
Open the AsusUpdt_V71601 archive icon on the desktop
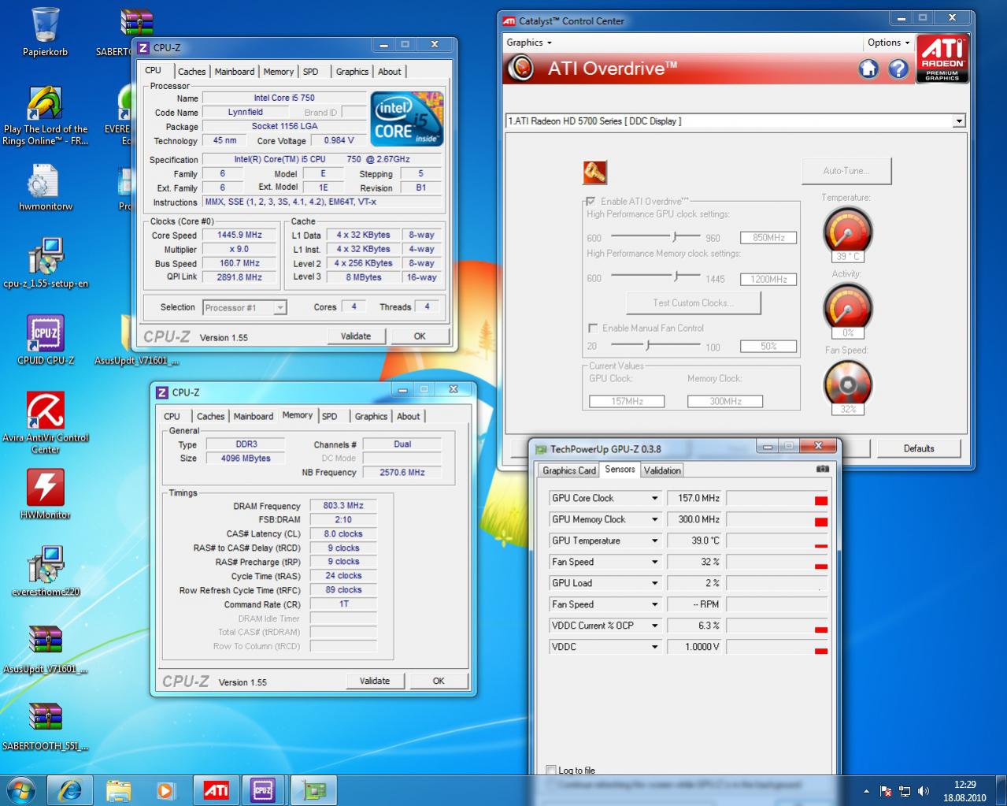coord(45,650)
